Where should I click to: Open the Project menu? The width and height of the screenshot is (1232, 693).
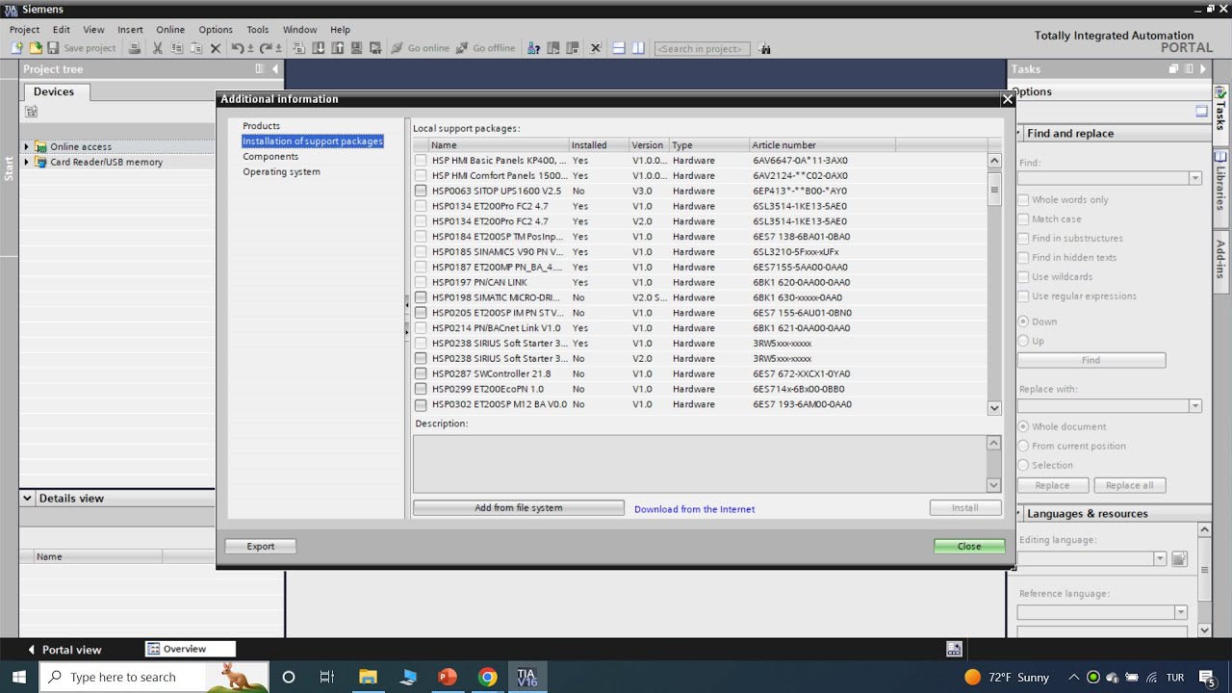coord(24,30)
